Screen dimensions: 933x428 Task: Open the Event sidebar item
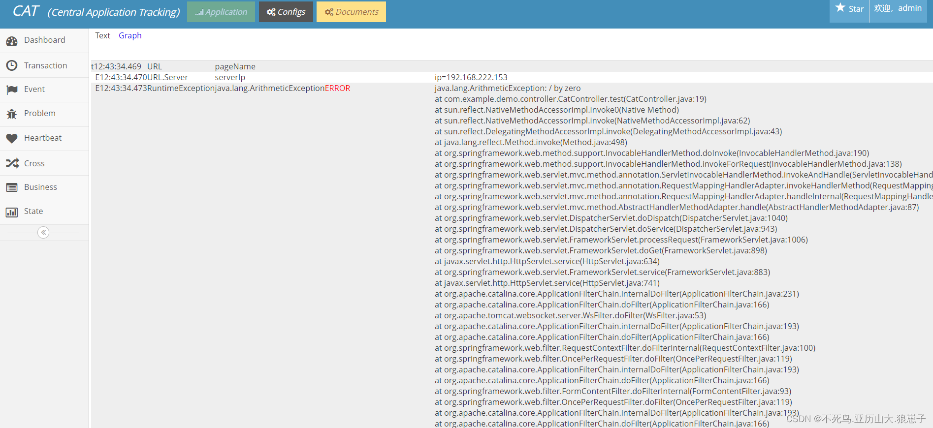click(44, 90)
